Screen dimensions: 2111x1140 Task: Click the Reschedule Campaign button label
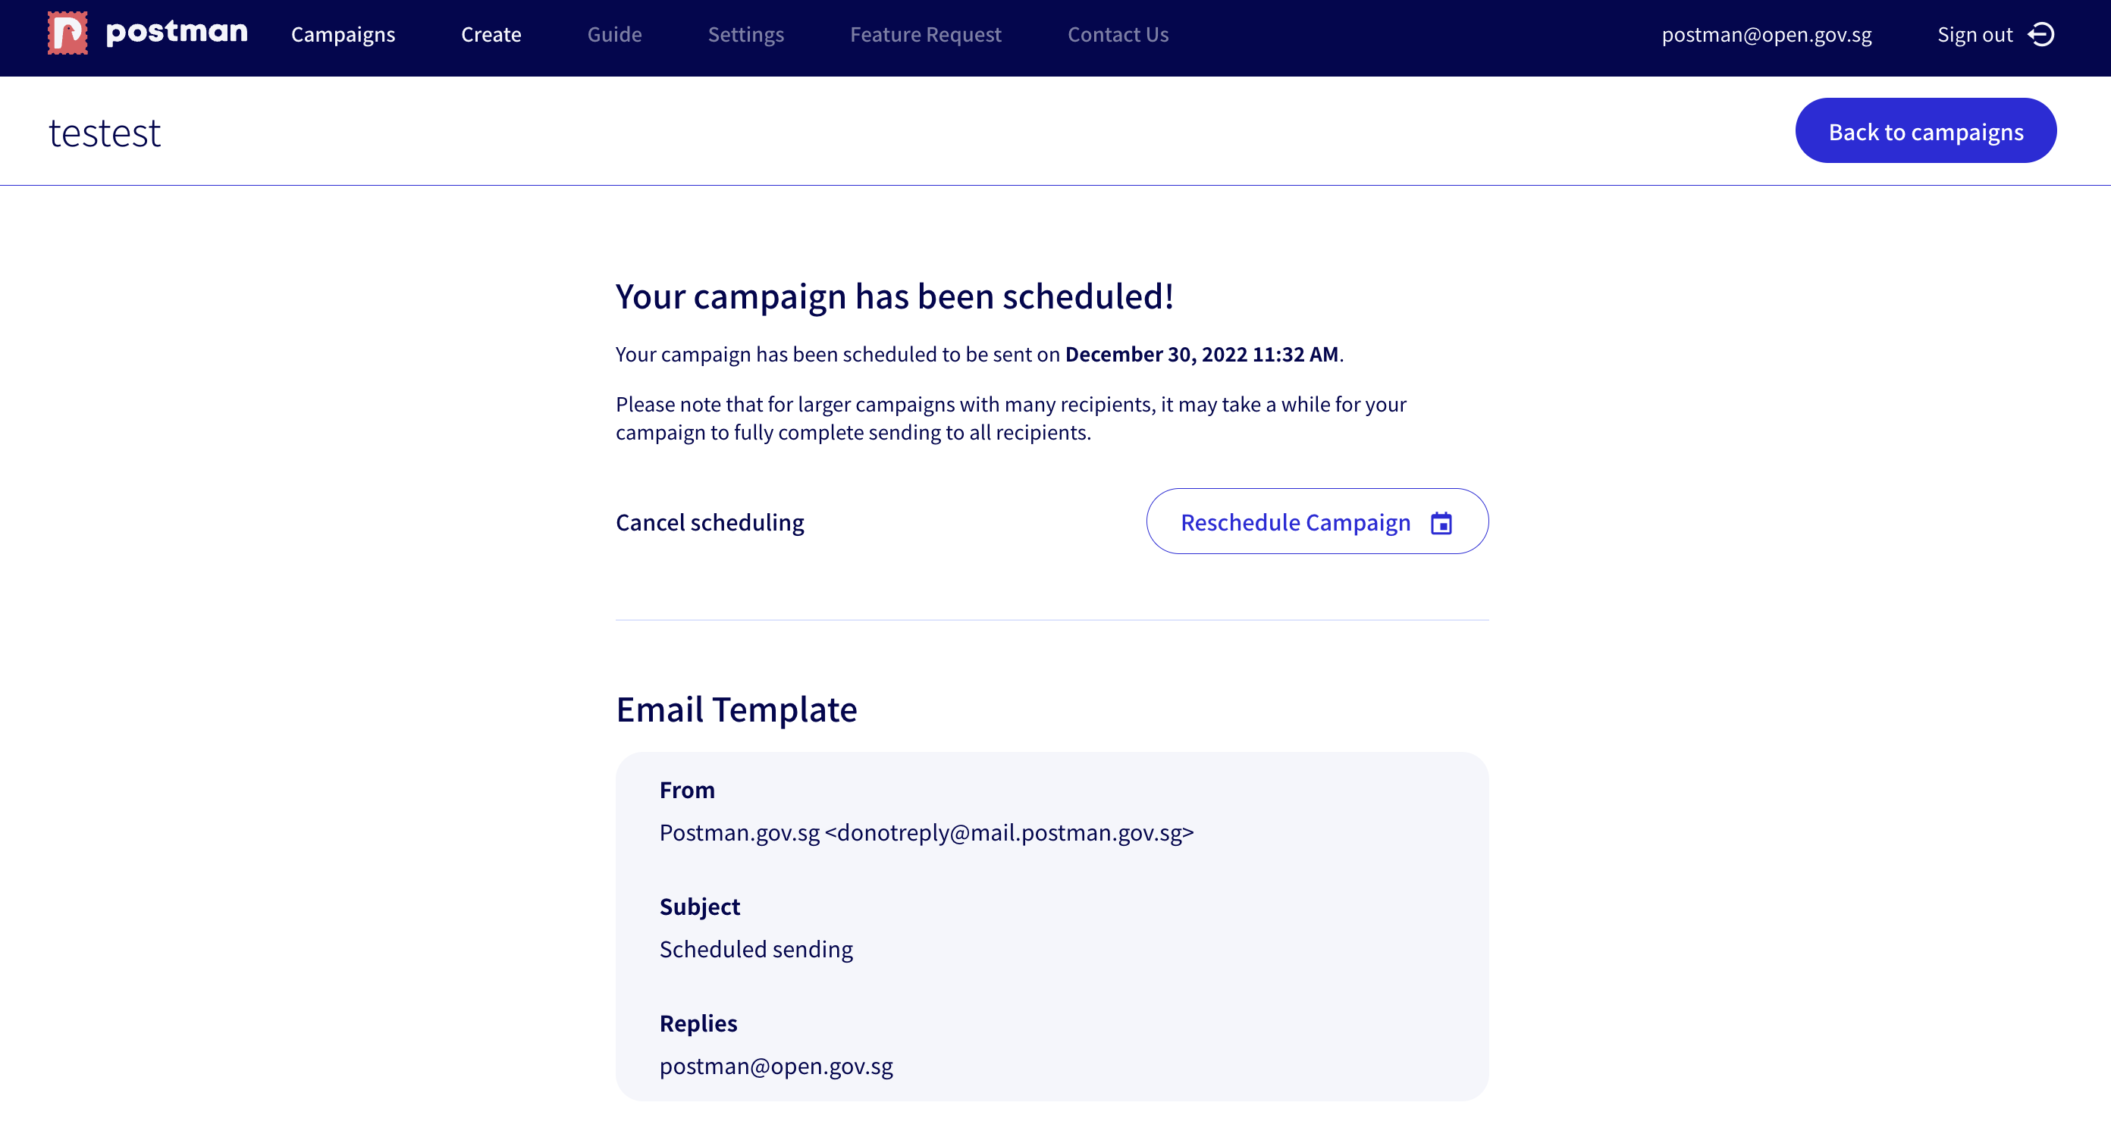1295,522
